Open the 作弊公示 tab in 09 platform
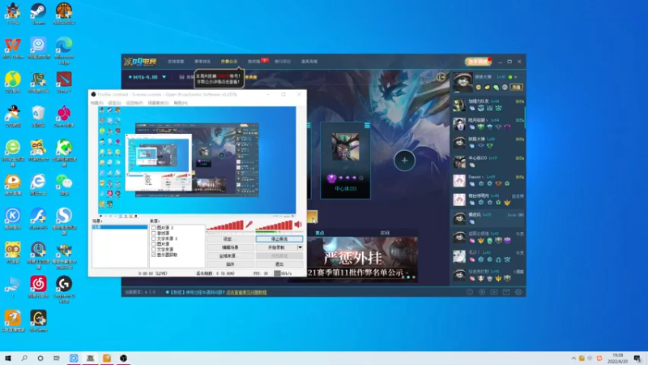The height and width of the screenshot is (365, 648). pos(229,62)
